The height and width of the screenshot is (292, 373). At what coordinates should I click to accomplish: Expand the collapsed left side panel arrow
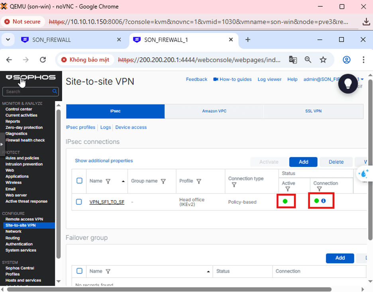click(2, 144)
